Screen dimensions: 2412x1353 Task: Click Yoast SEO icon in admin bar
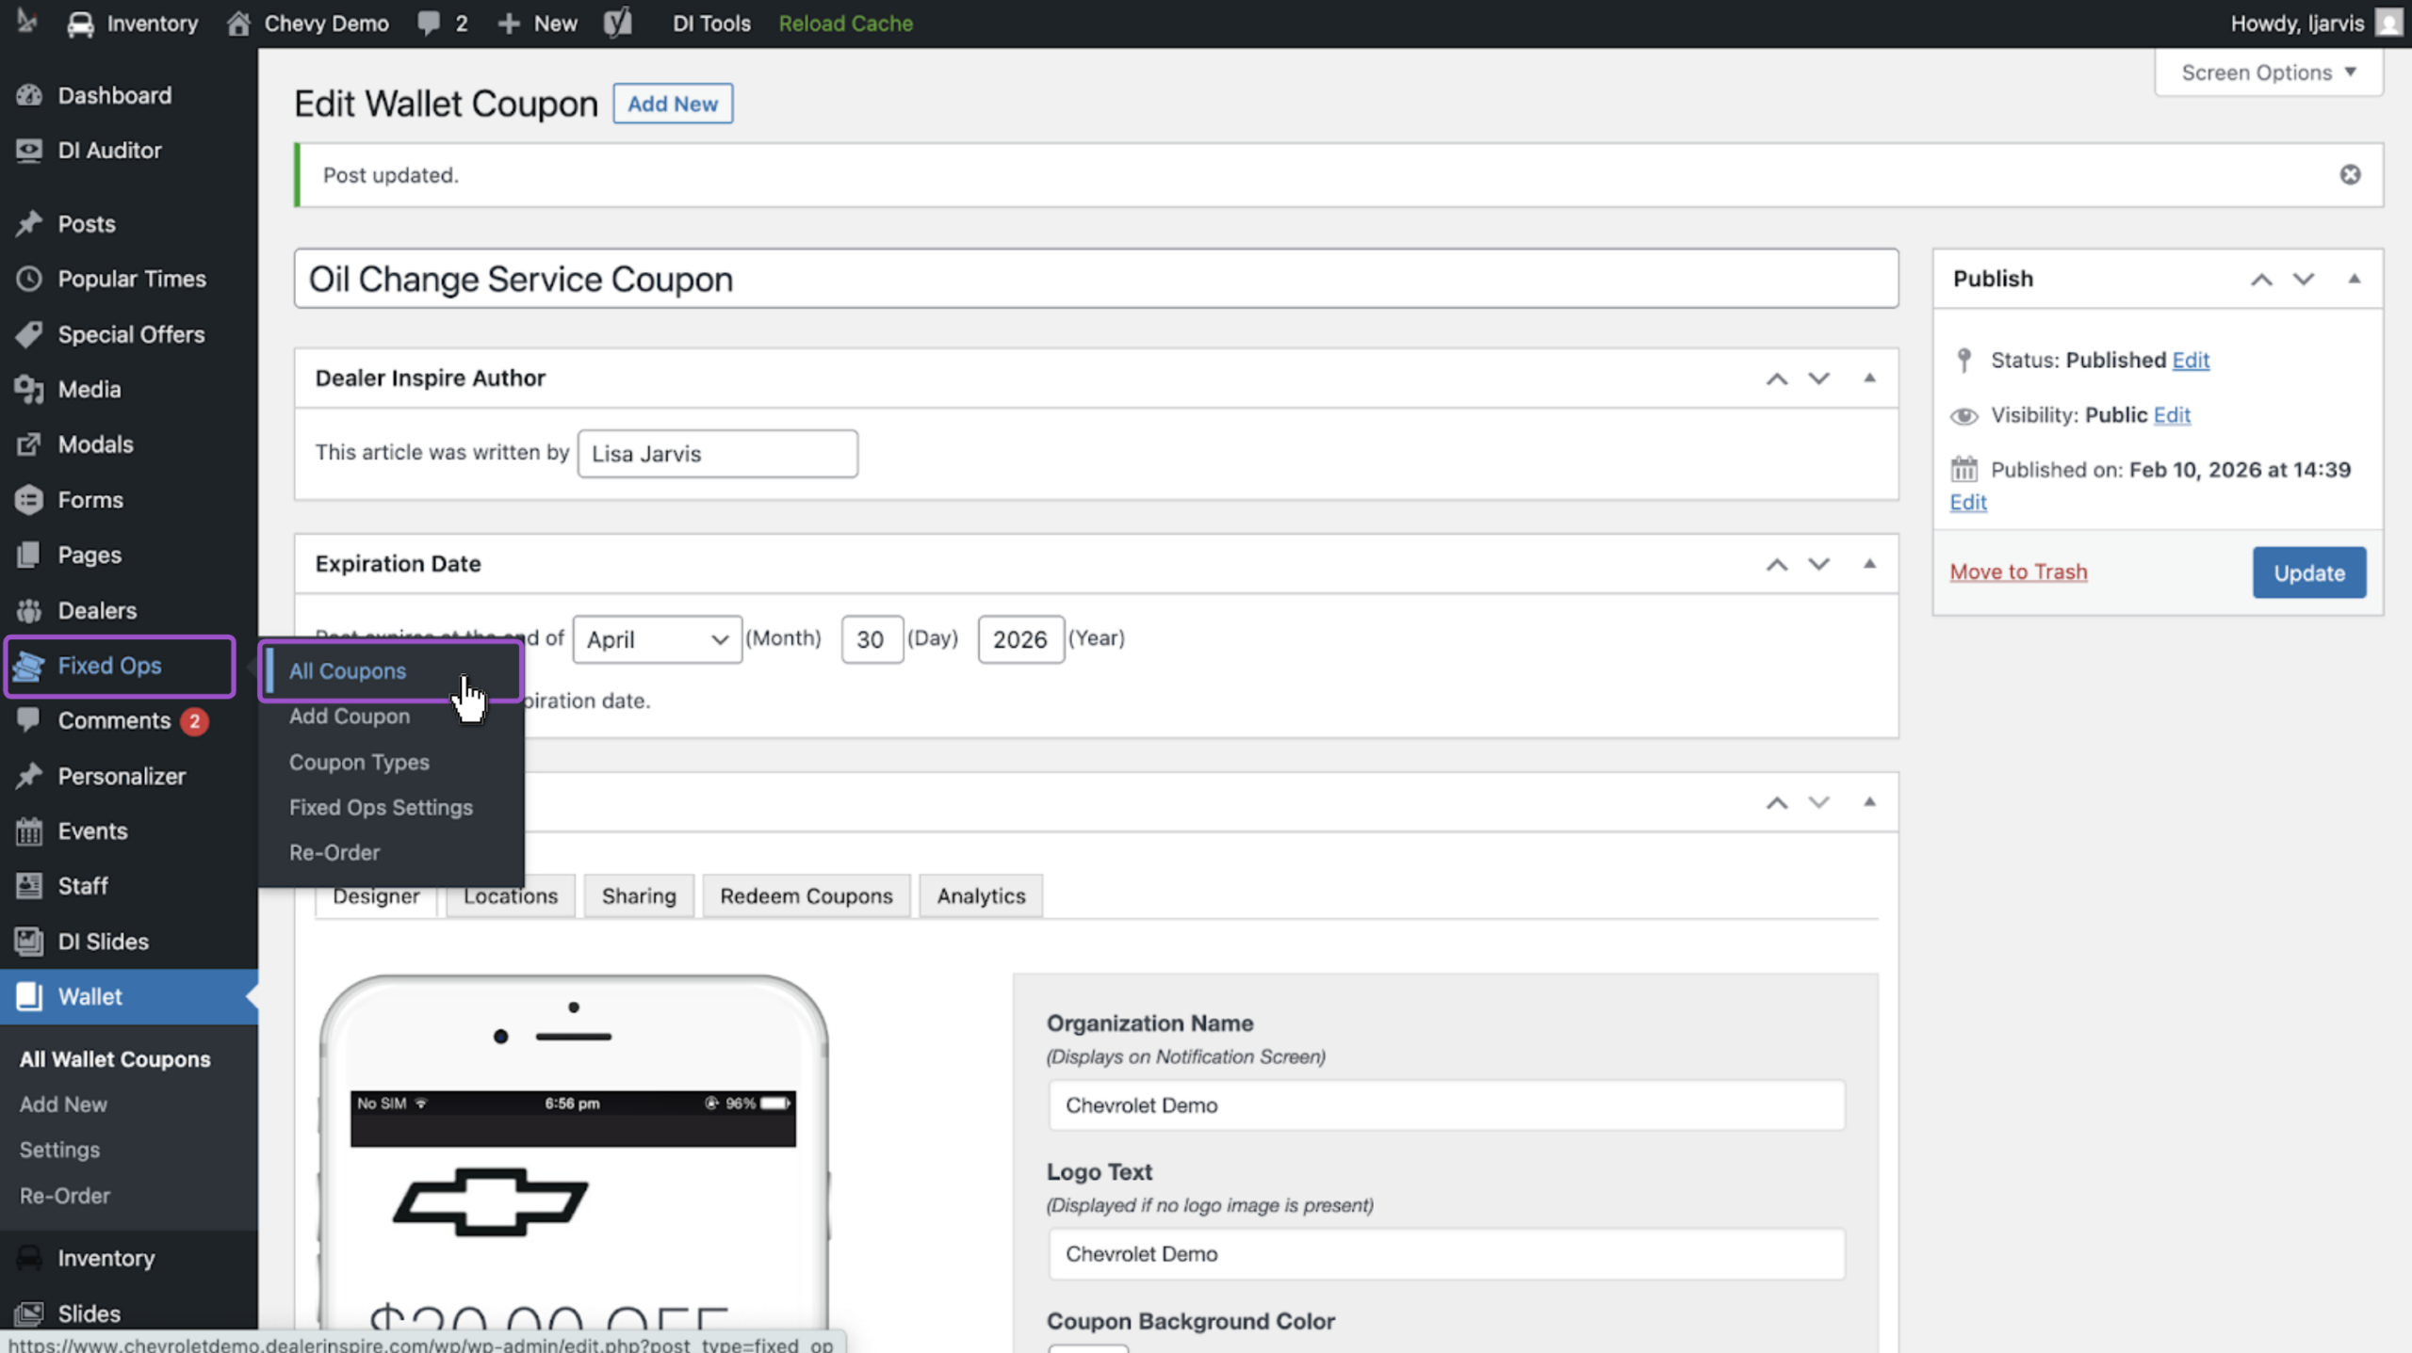coord(618,24)
